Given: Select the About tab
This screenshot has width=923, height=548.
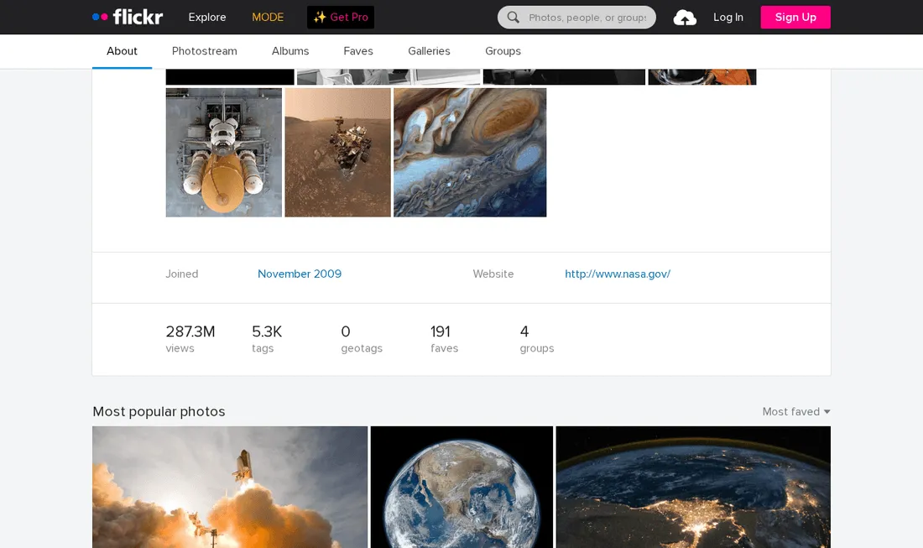Looking at the screenshot, I should pos(122,51).
